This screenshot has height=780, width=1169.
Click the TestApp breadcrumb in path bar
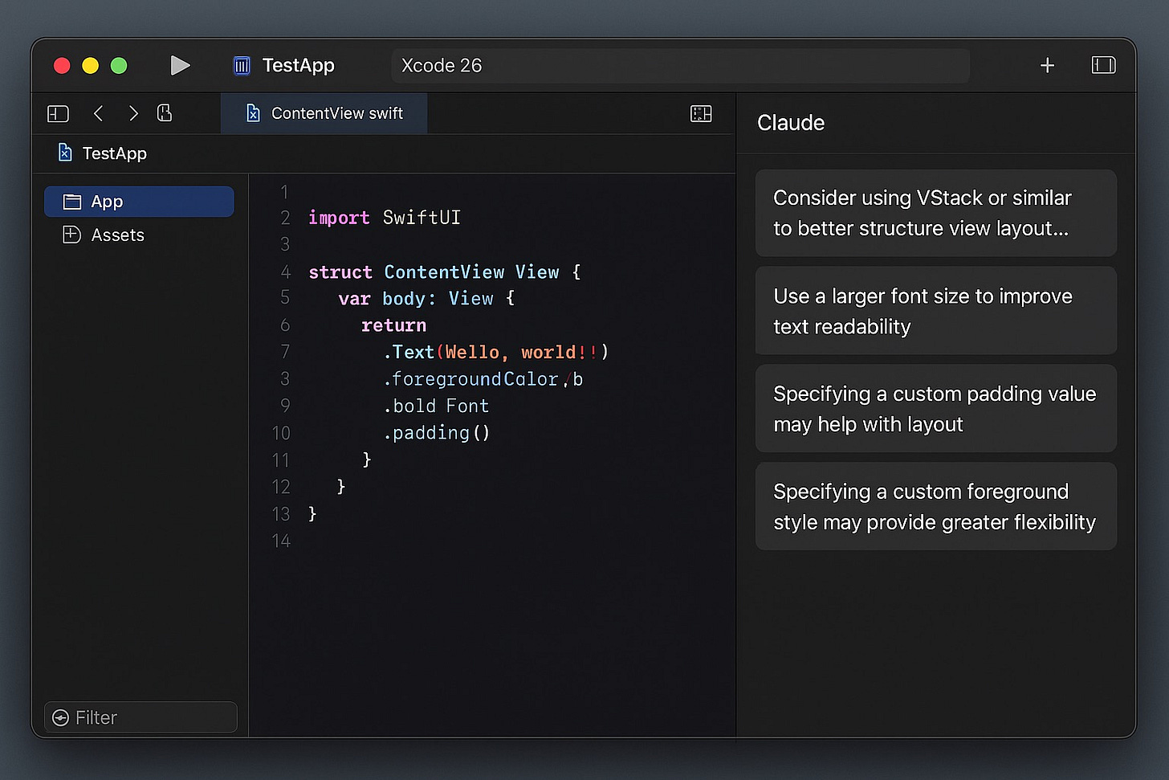pyautogui.click(x=114, y=153)
